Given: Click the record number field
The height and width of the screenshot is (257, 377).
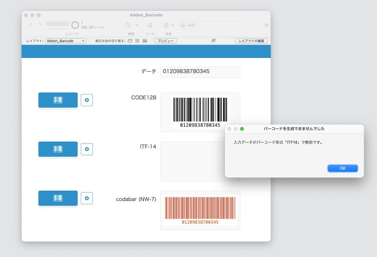Looking at the screenshot, I should pyautogui.click(x=57, y=24).
